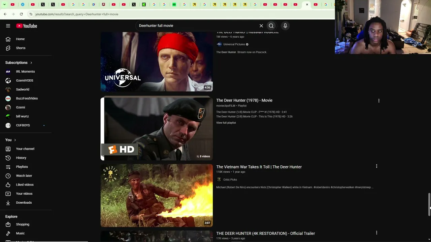Open the browser tab search dropdown
431x242 pixels.
[x=4, y=4]
